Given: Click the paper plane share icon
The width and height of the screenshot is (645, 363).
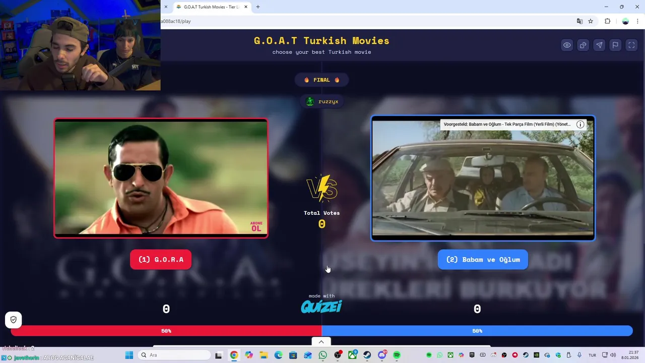Looking at the screenshot, I should (x=599, y=45).
